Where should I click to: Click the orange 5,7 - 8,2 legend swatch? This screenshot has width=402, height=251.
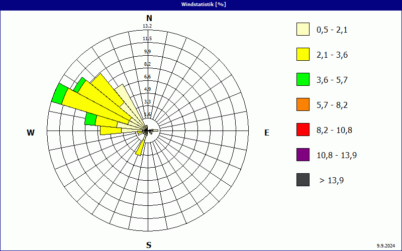(x=303, y=104)
